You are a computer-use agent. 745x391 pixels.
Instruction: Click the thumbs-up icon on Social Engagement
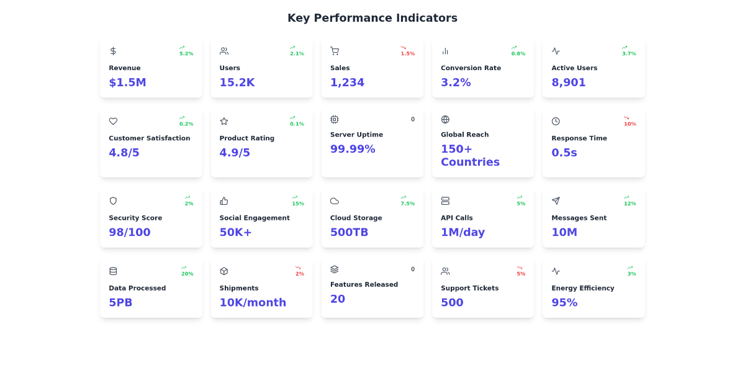224,201
